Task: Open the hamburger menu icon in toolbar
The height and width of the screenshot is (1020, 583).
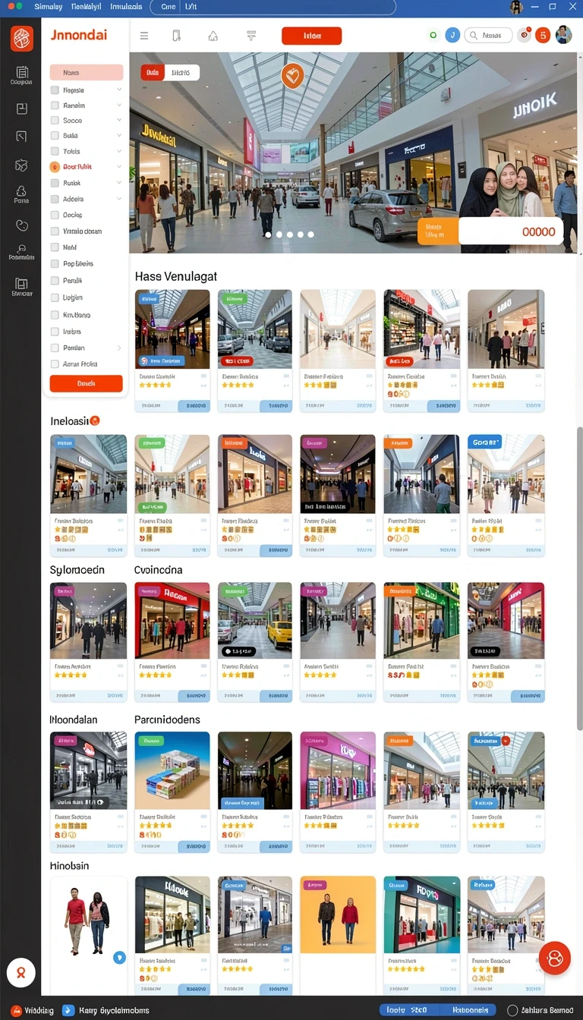Action: (x=144, y=36)
